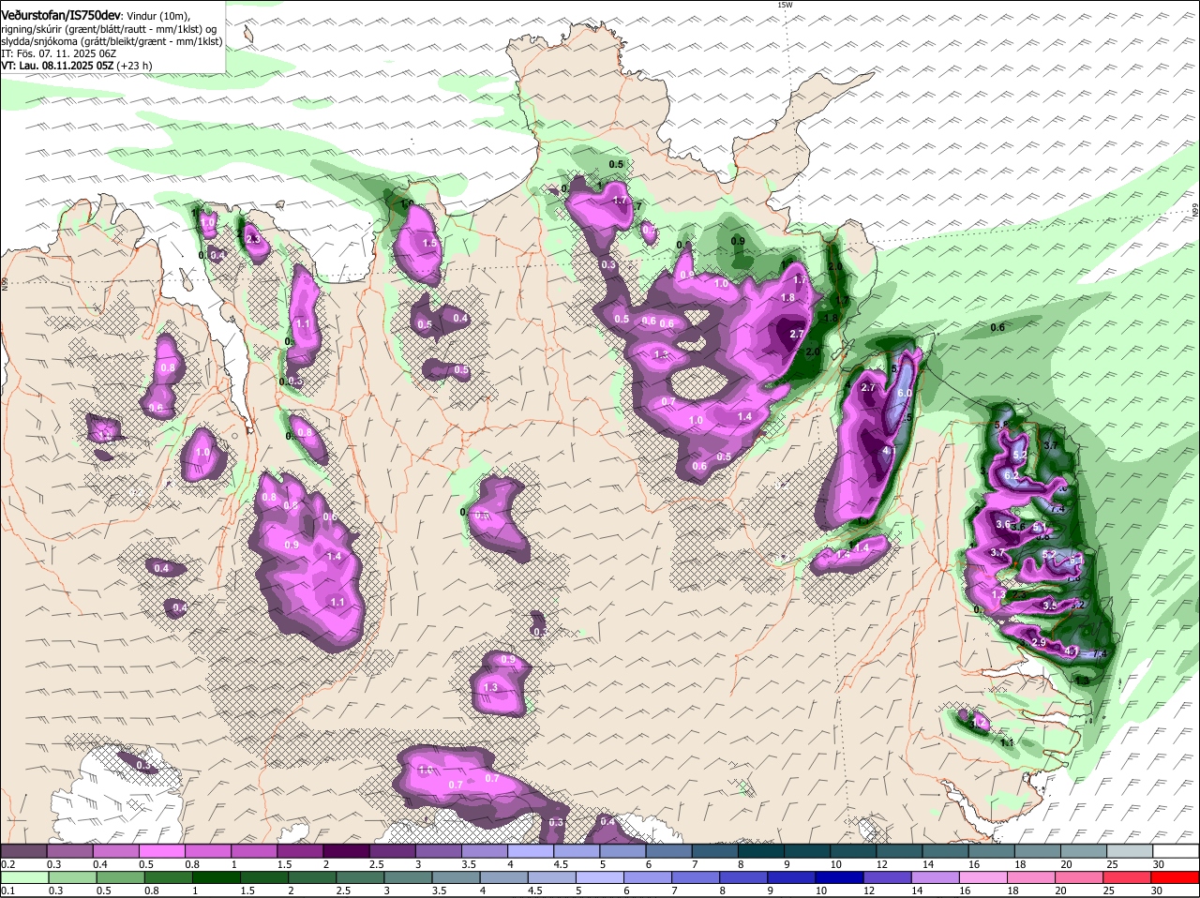This screenshot has height=898, width=1200.
Task: Click the slydda/snjókoma legend description line
Action: (x=112, y=41)
